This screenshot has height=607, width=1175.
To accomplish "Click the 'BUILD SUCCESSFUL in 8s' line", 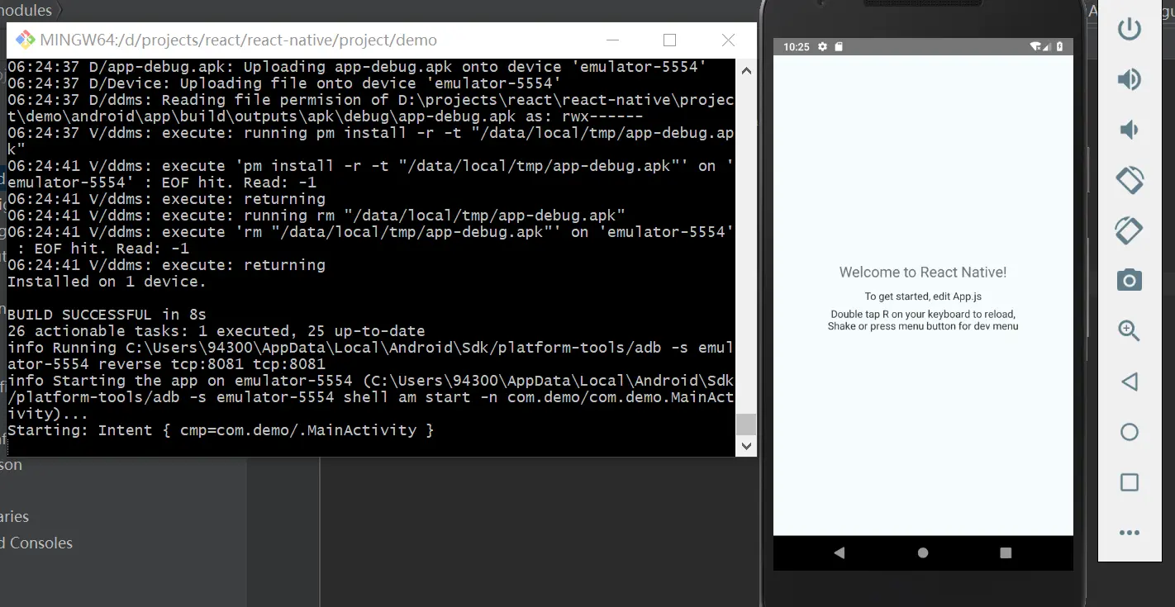I will tap(107, 315).
